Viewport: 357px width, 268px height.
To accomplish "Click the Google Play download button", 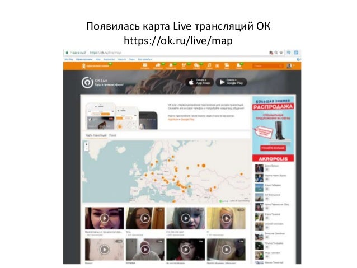I will point(231,82).
